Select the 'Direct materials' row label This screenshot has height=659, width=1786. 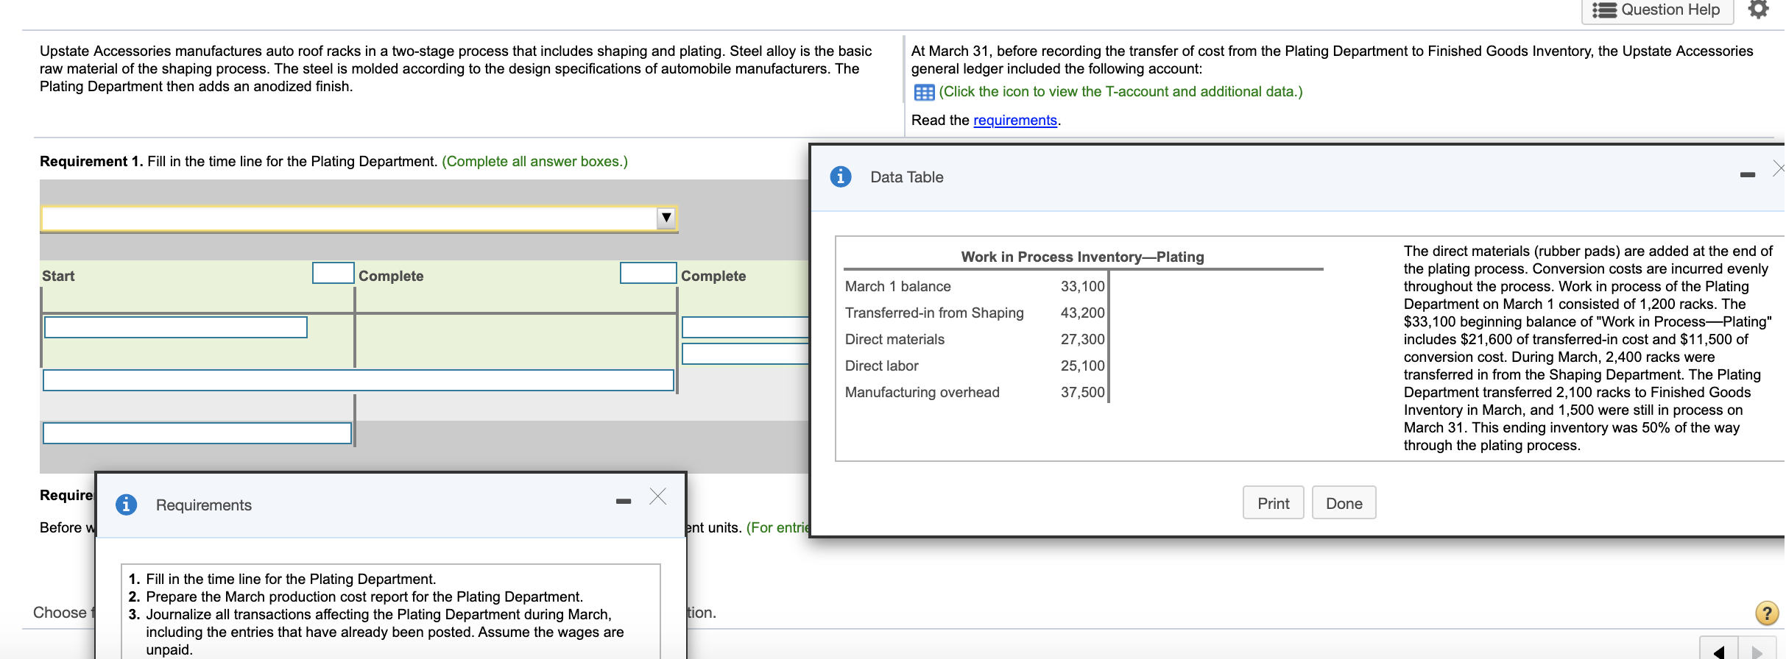coord(894,340)
